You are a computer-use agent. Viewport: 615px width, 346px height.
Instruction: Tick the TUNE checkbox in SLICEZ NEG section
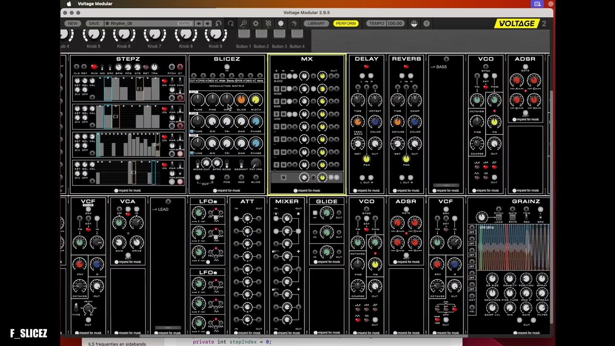(x=192, y=153)
